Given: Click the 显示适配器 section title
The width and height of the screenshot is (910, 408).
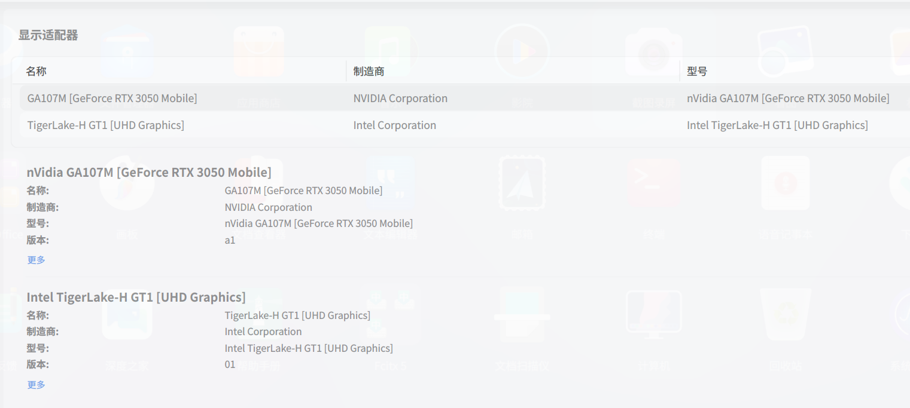Looking at the screenshot, I should click(x=48, y=35).
